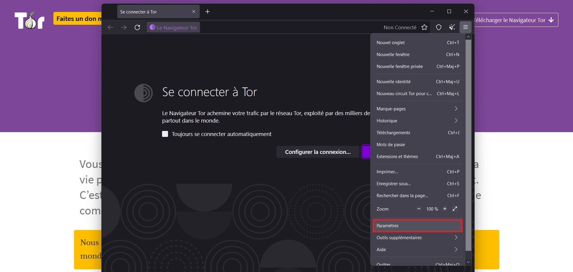Image resolution: width=573 pixels, height=272 pixels.
Task: Close the hamburger application menu icon
Action: pyautogui.click(x=465, y=27)
